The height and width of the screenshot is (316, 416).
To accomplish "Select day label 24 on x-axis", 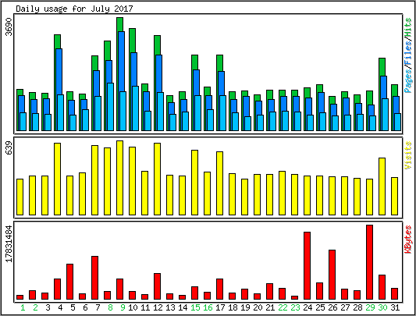I will pyautogui.click(x=308, y=307).
